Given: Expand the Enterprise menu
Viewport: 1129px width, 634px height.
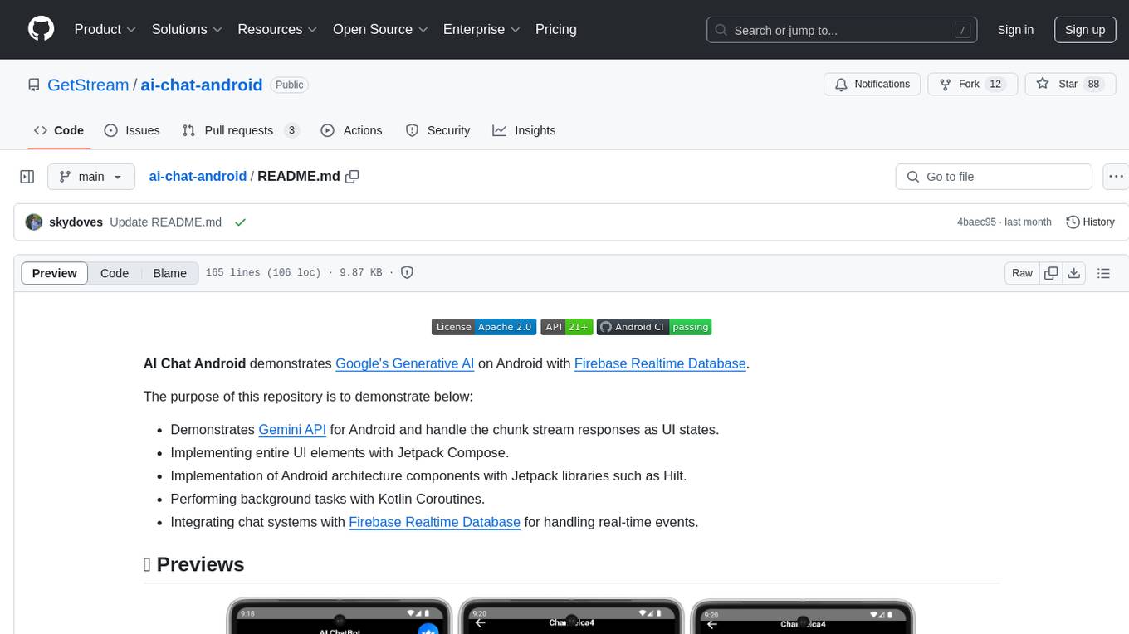Looking at the screenshot, I should pyautogui.click(x=481, y=29).
